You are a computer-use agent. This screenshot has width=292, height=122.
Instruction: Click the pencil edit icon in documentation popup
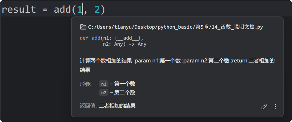click(264, 107)
